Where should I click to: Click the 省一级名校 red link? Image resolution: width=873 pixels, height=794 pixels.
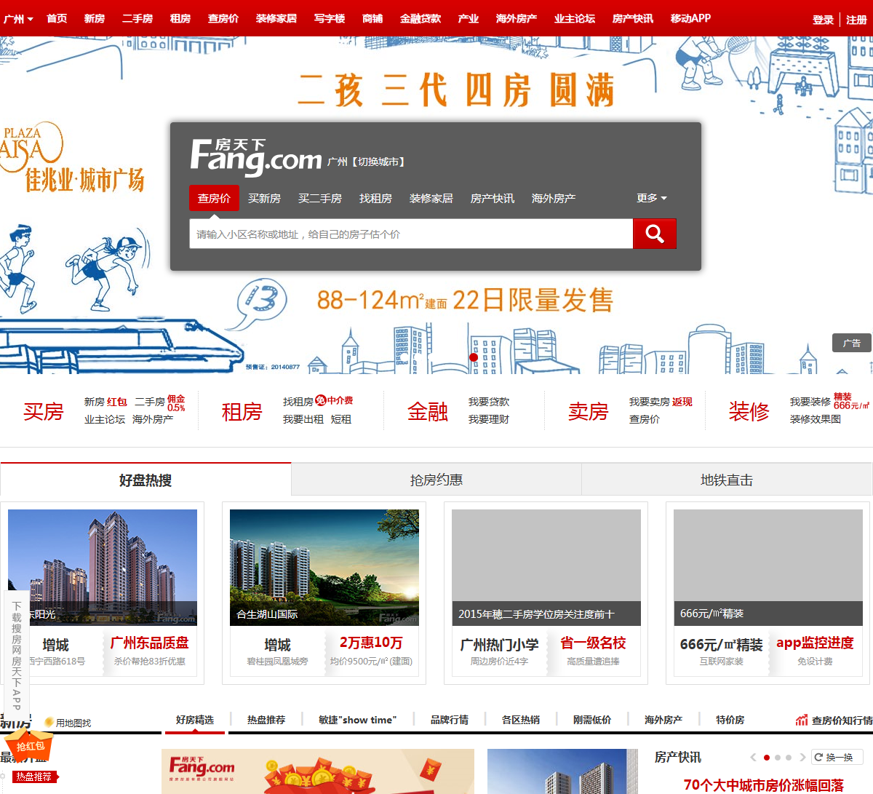(x=593, y=643)
